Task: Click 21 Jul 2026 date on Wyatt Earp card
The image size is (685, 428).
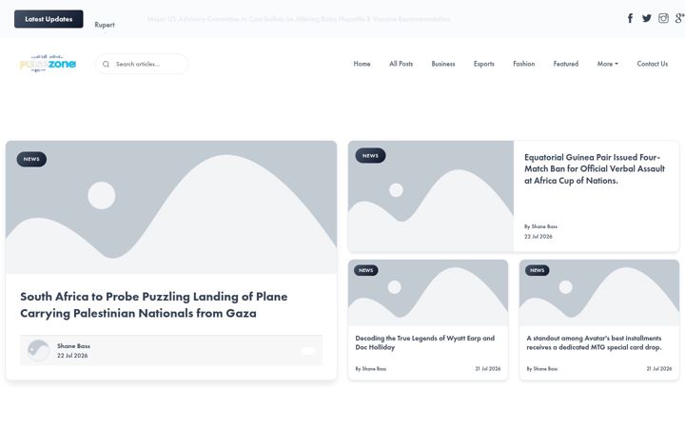Action: [x=488, y=369]
